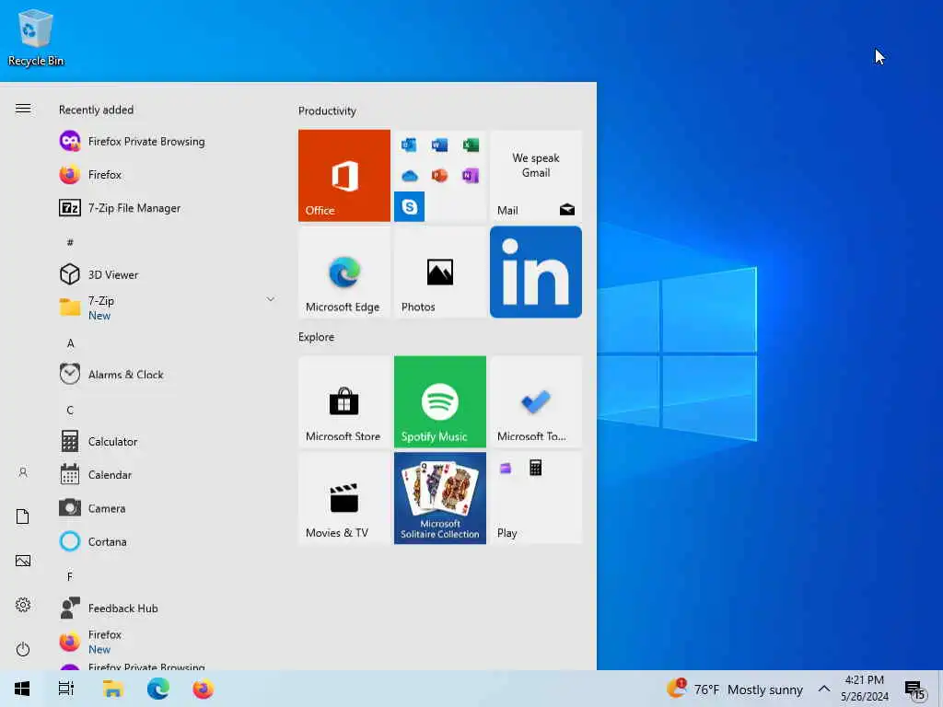Open the Microsoft Edge tile
Screen dimensions: 943x707
[344, 272]
